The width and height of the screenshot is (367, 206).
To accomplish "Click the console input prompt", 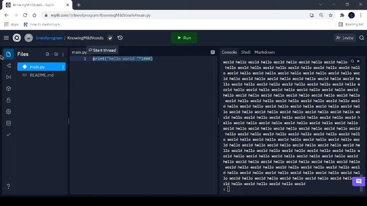I will [228, 189].
